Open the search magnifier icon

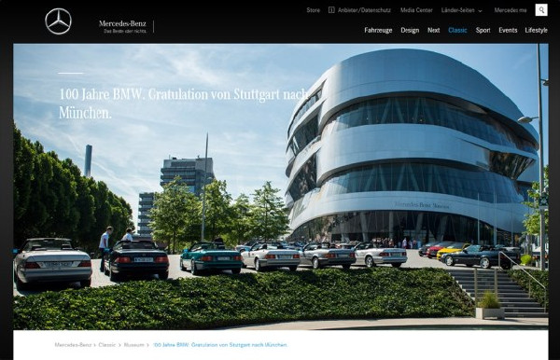coord(541,10)
